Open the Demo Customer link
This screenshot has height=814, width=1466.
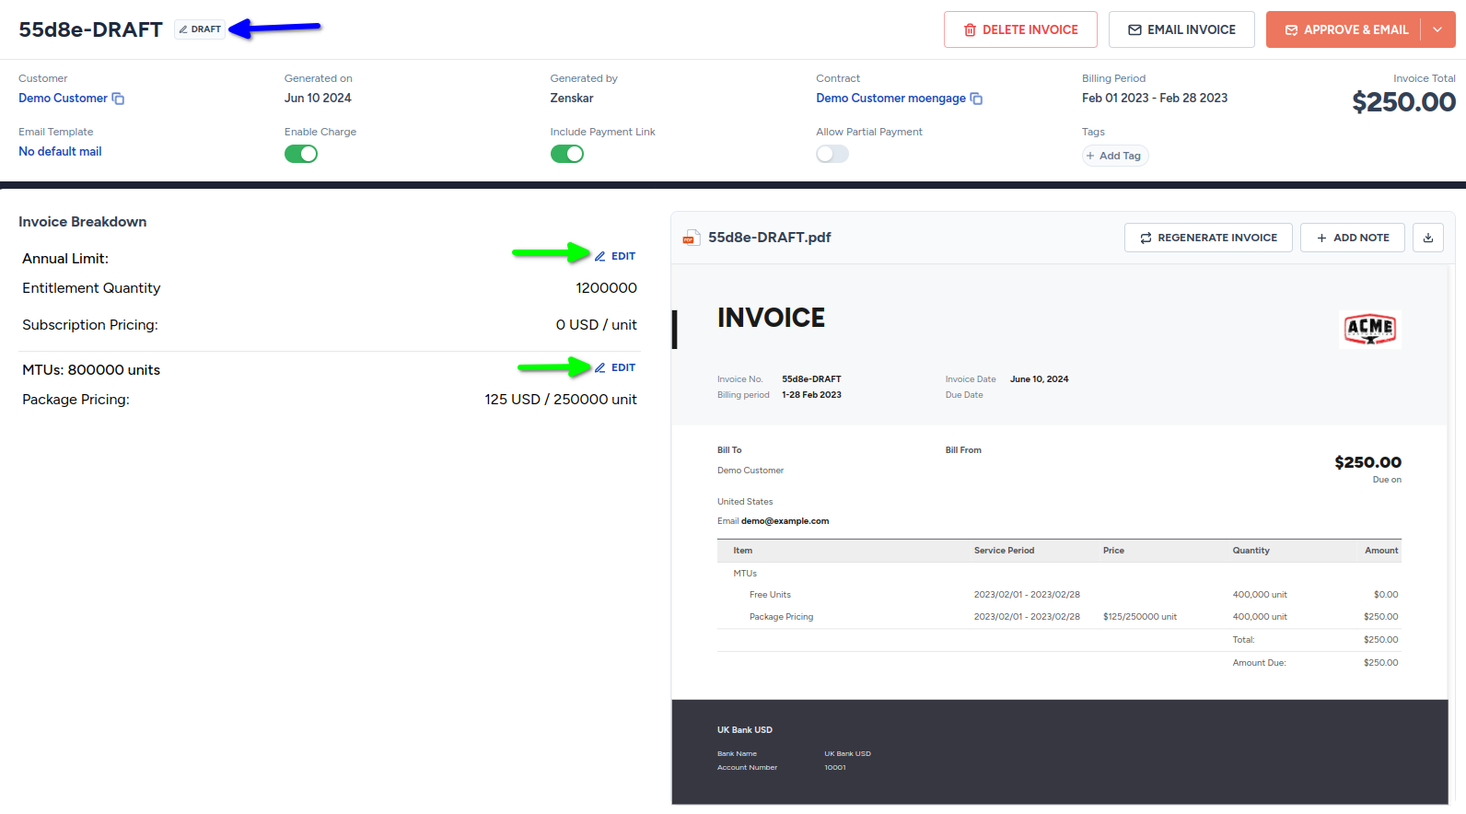pos(63,98)
